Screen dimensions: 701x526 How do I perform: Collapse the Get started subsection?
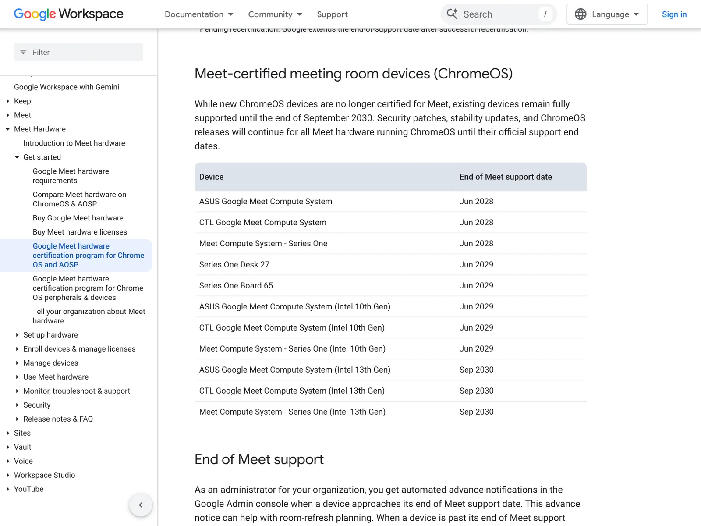click(17, 157)
